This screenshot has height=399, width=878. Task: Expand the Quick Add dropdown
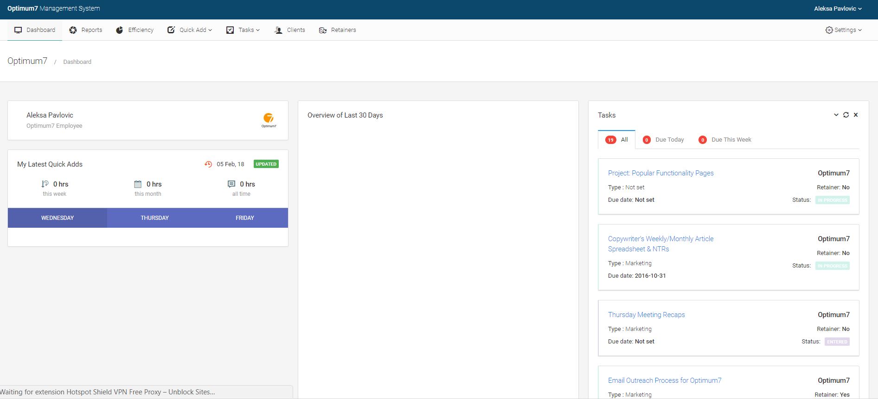(x=190, y=30)
